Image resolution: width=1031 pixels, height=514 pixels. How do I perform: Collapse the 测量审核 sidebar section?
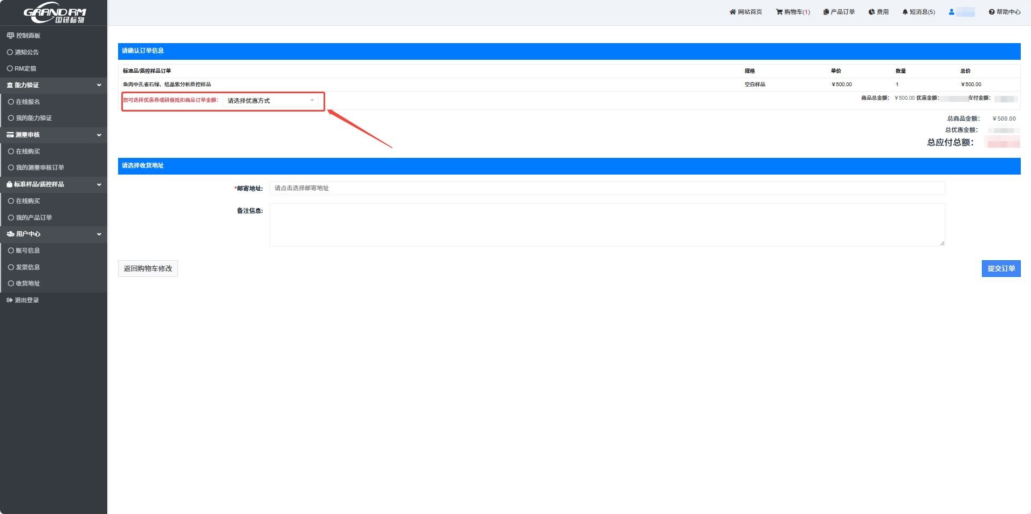pyautogui.click(x=99, y=135)
